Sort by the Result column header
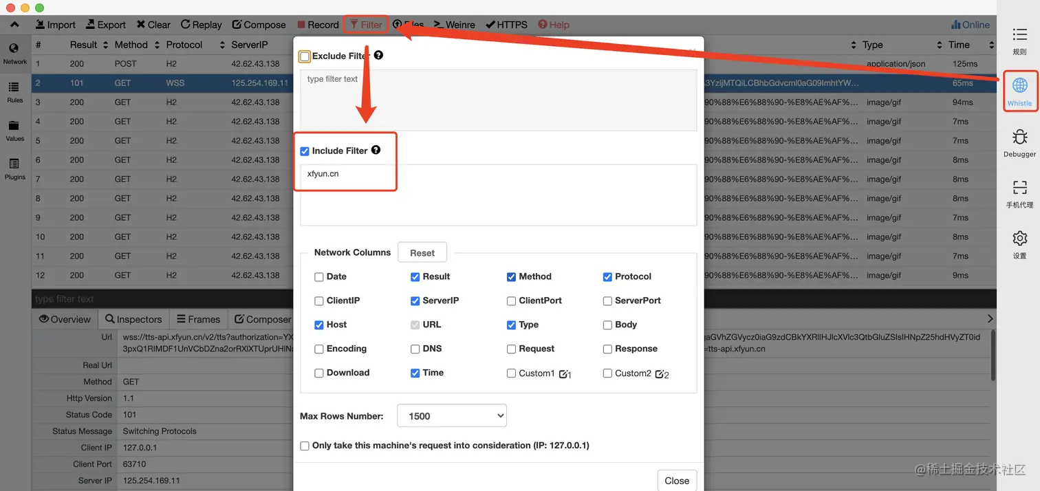The height and width of the screenshot is (491, 1040). 89,45
